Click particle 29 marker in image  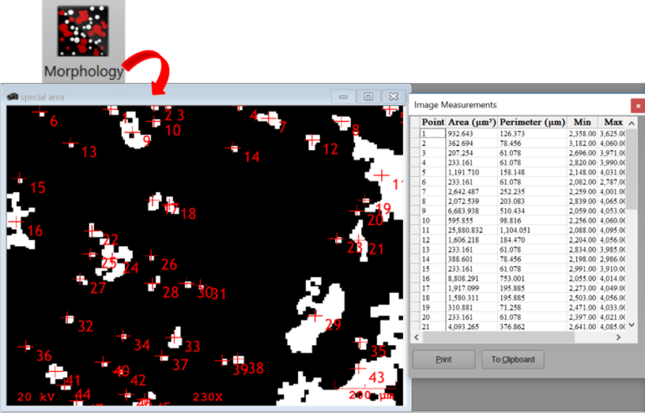click(x=315, y=316)
